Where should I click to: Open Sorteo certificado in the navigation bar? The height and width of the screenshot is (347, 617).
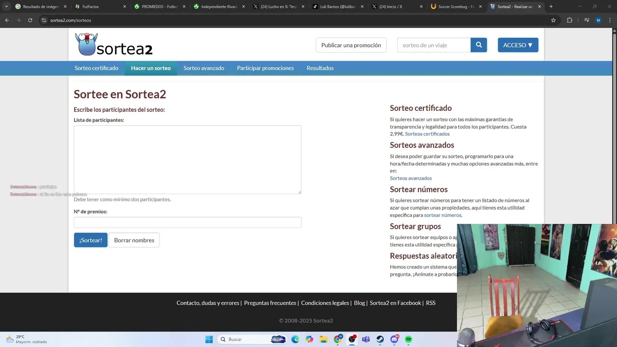(x=96, y=68)
